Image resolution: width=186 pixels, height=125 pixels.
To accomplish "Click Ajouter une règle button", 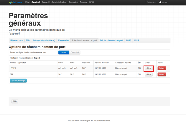I will pos(18,81).
